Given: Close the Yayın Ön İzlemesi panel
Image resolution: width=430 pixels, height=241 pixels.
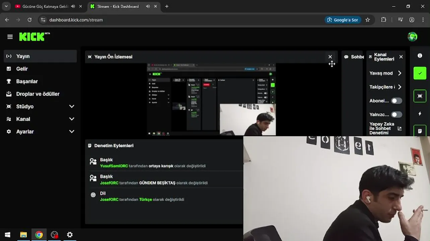Looking at the screenshot, I should tap(330, 57).
